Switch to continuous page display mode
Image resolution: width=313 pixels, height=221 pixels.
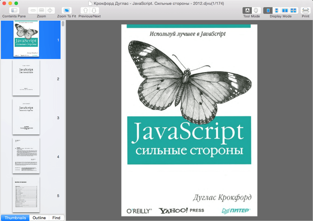click(276, 10)
